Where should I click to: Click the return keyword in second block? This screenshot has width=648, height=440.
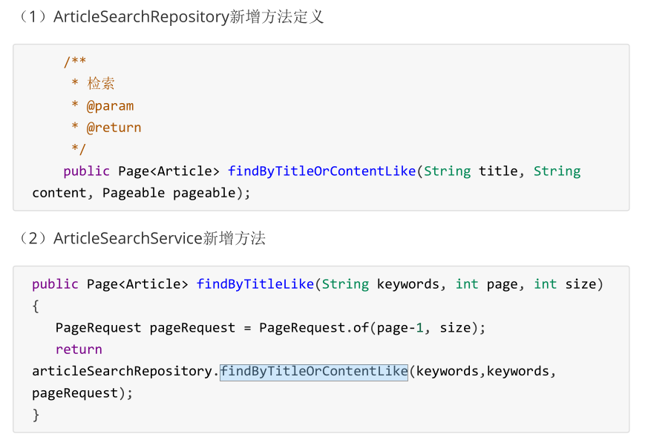[x=79, y=349]
